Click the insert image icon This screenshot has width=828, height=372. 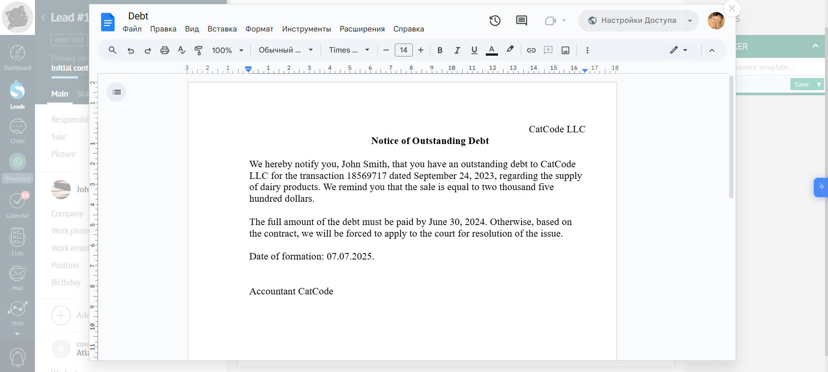565,50
